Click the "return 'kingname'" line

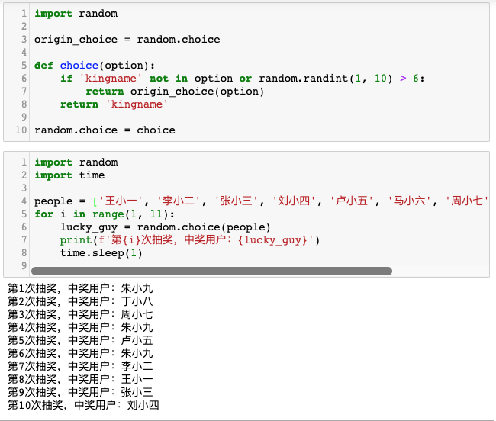click(114, 104)
